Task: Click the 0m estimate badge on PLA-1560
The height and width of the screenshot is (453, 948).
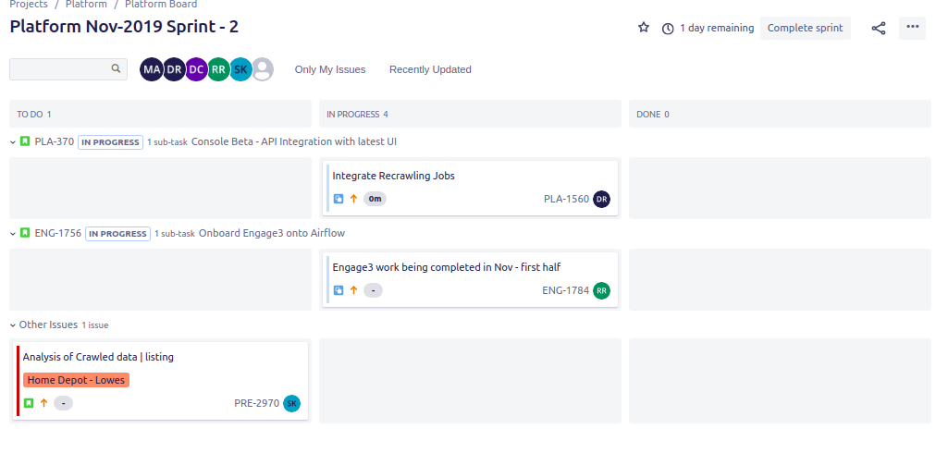Action: 375,199
